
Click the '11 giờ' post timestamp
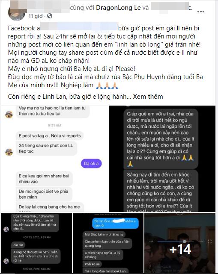tap(36, 16)
